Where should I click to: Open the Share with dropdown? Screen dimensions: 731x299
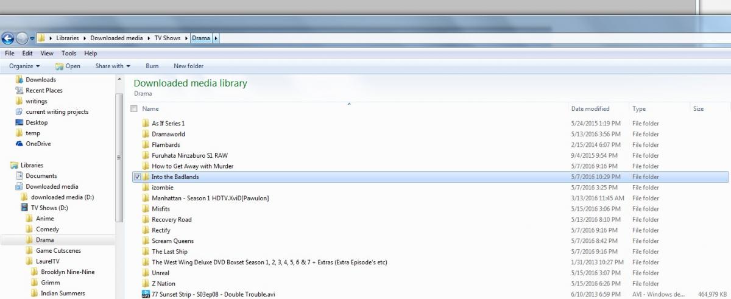[x=113, y=66]
